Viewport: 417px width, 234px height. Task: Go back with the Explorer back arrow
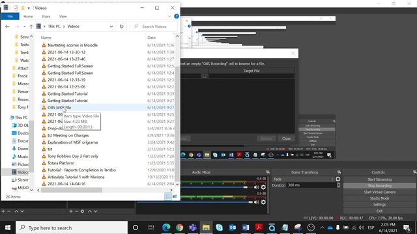[x=7, y=27]
